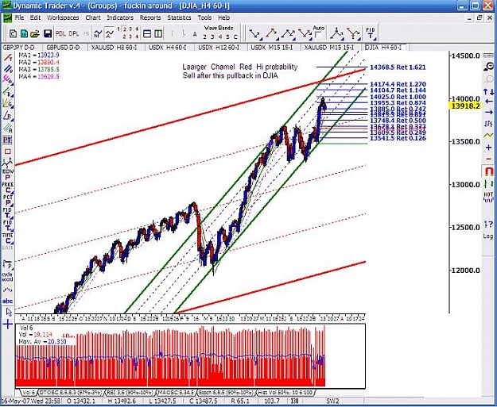
Task: Open the EOW P tool
Action: pos(8,175)
